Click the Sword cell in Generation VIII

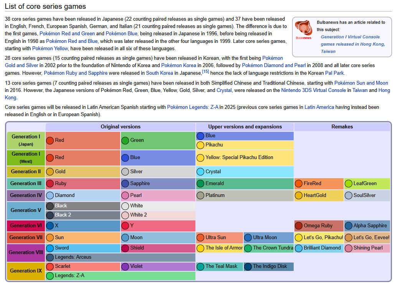click(83, 248)
